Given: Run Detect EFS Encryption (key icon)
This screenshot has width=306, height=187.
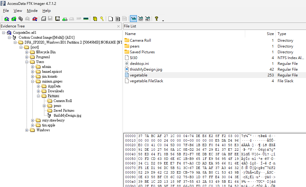Looking at the screenshot, I should click(x=102, y=19).
